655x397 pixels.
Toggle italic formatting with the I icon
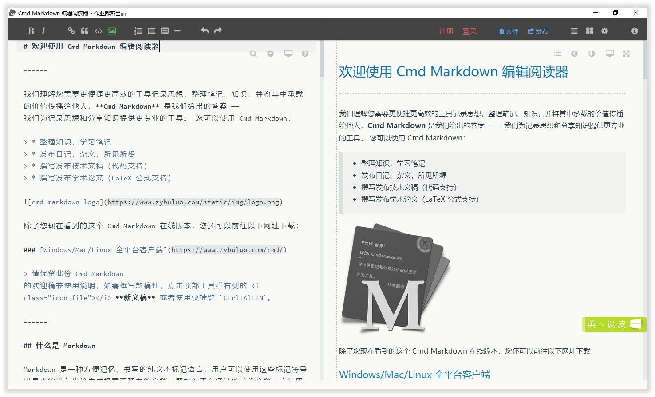(43, 31)
